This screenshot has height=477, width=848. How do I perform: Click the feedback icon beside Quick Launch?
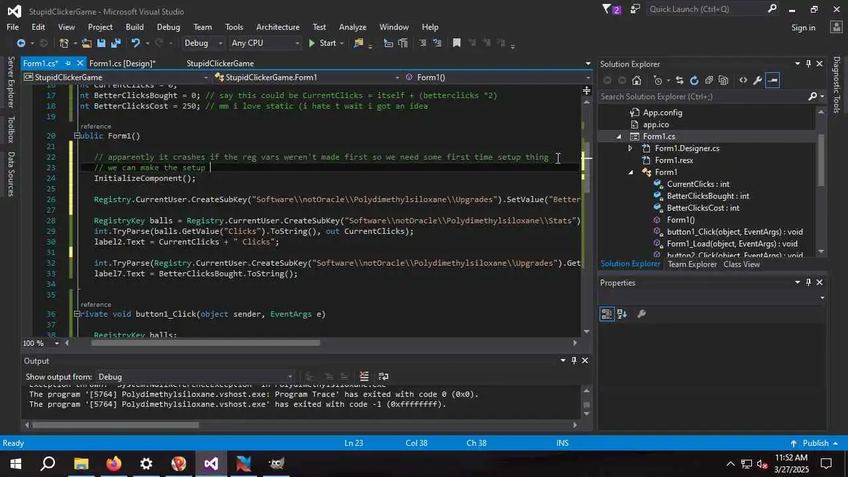click(x=635, y=9)
